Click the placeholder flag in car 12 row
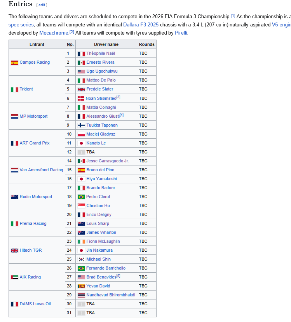Screen dimensions: 291x322 81,152
